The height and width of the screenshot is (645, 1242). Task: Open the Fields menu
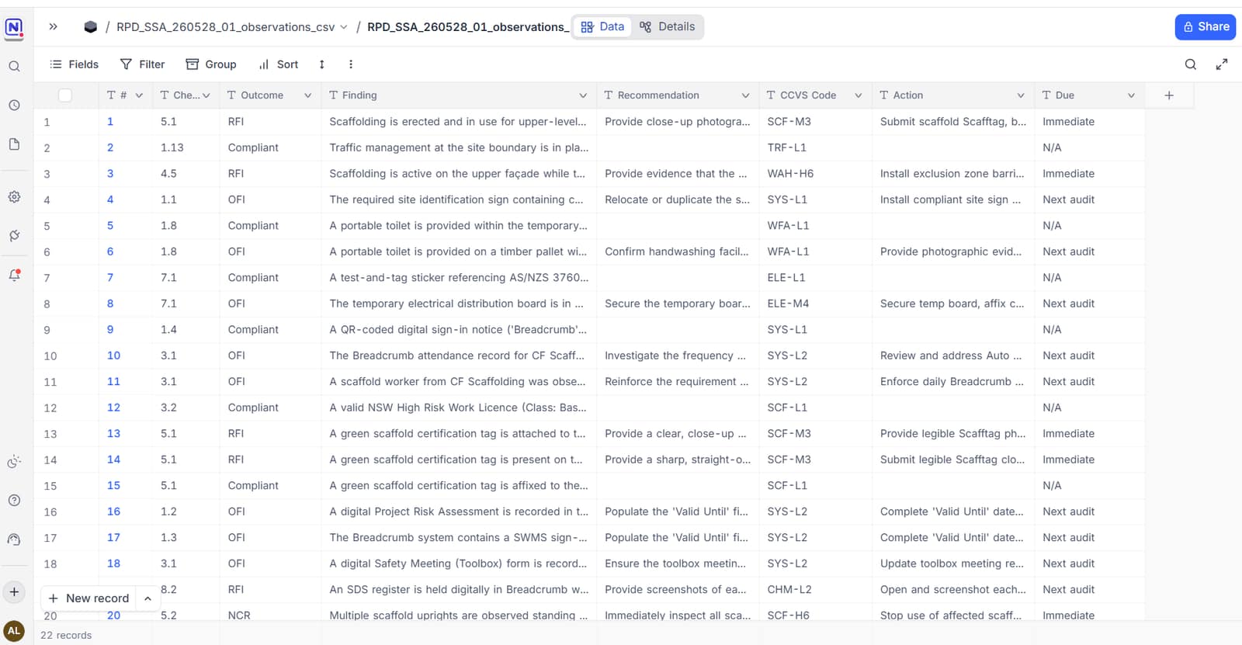coord(74,64)
